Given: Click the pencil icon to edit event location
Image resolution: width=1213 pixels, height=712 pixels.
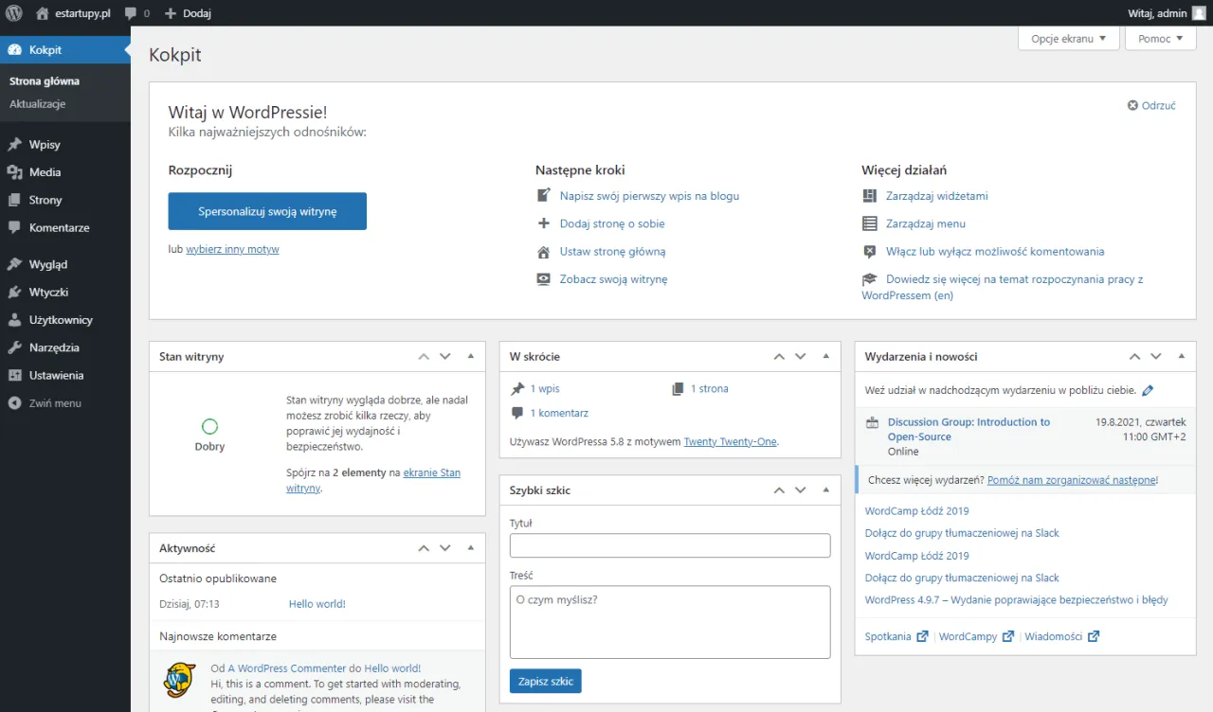Looking at the screenshot, I should click(x=1148, y=390).
